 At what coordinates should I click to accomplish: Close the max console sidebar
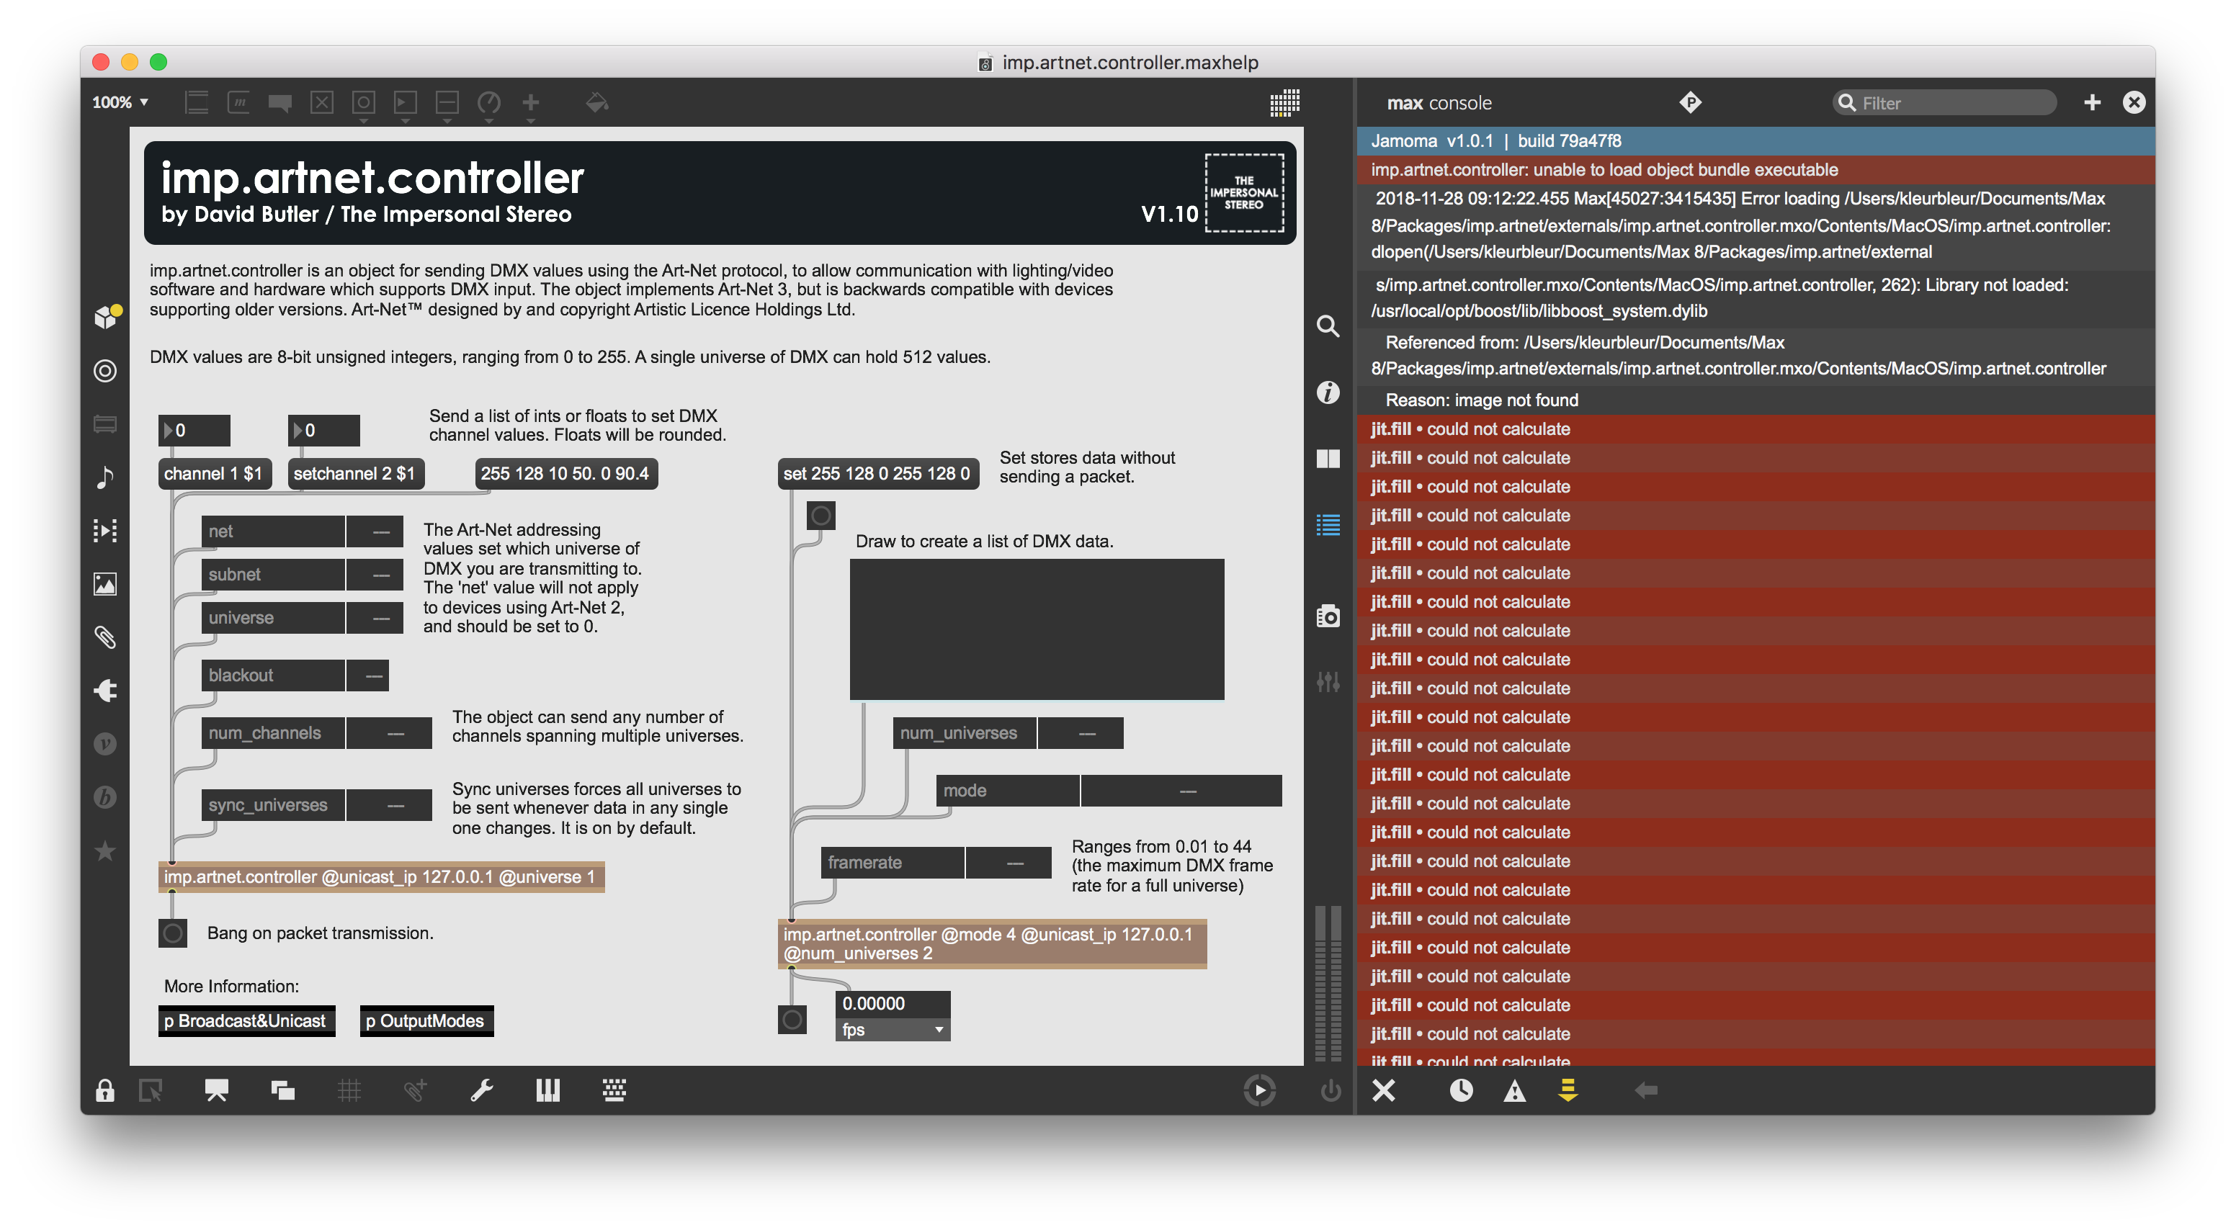(x=2134, y=102)
